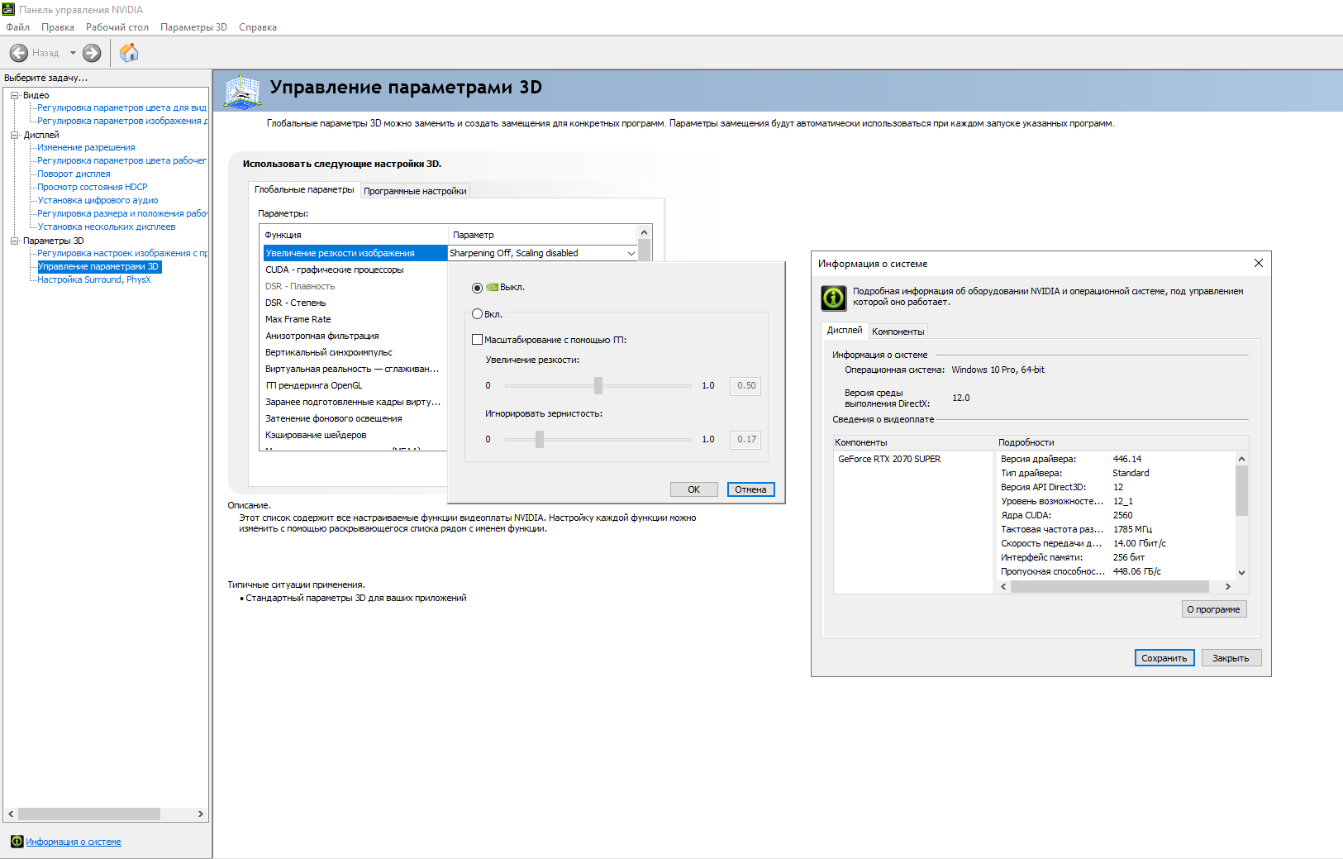Select the Max Frame Rate row
Image resolution: width=1343 pixels, height=859 pixels.
[x=355, y=319]
